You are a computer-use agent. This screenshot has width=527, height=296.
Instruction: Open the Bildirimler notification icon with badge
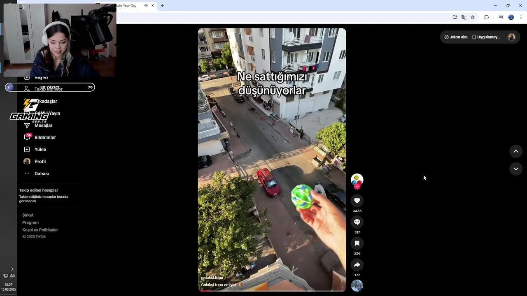27,137
